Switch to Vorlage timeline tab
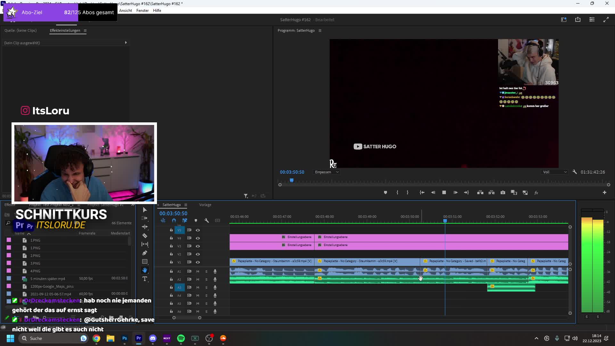The width and height of the screenshot is (615, 346). [x=205, y=205]
